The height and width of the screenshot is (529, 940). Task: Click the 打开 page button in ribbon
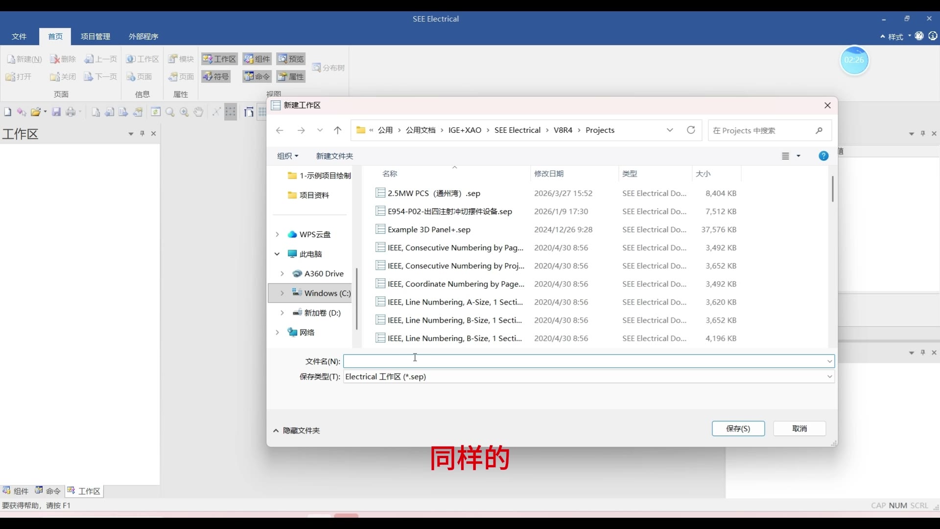19,76
